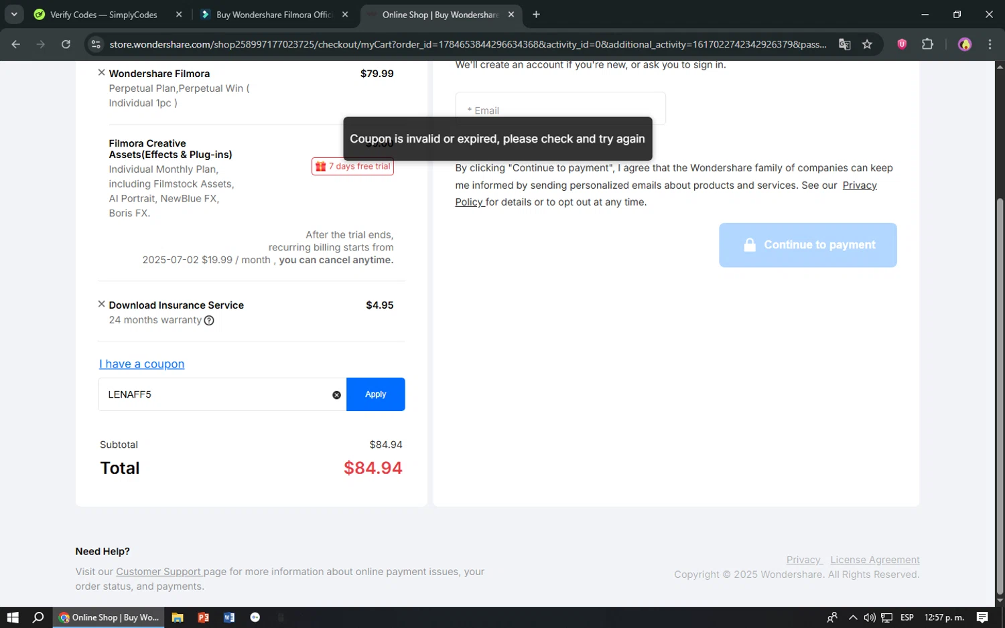
Task: Apply the coupon code
Action: 375,394
